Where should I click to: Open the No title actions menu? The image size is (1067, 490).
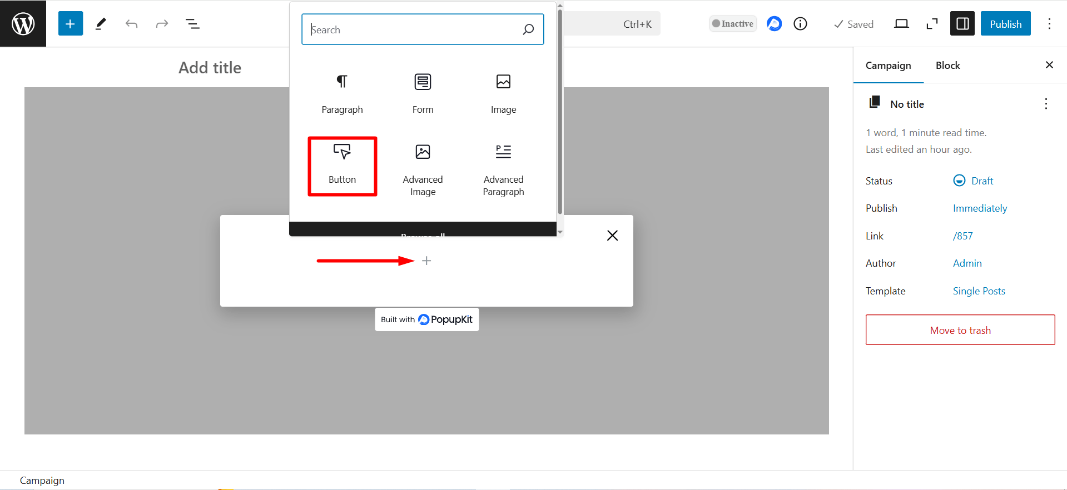pos(1046,104)
